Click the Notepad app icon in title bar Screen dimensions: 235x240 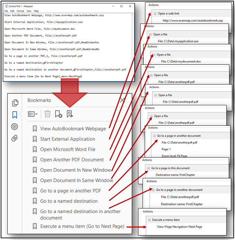point(6,6)
